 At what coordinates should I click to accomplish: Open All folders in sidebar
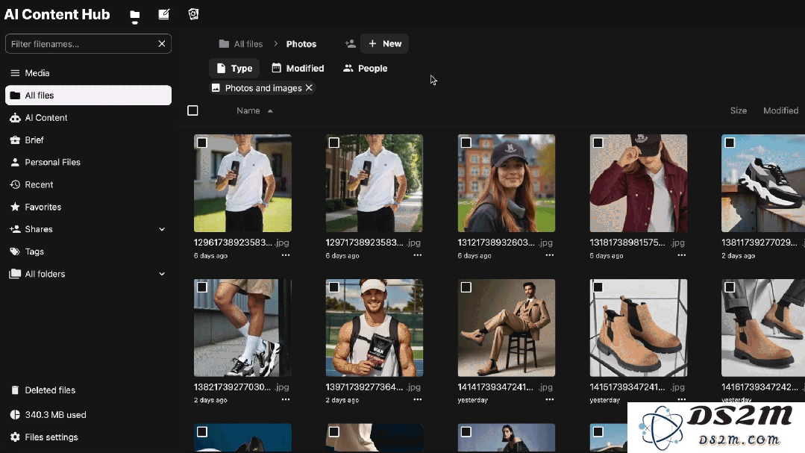tap(45, 274)
